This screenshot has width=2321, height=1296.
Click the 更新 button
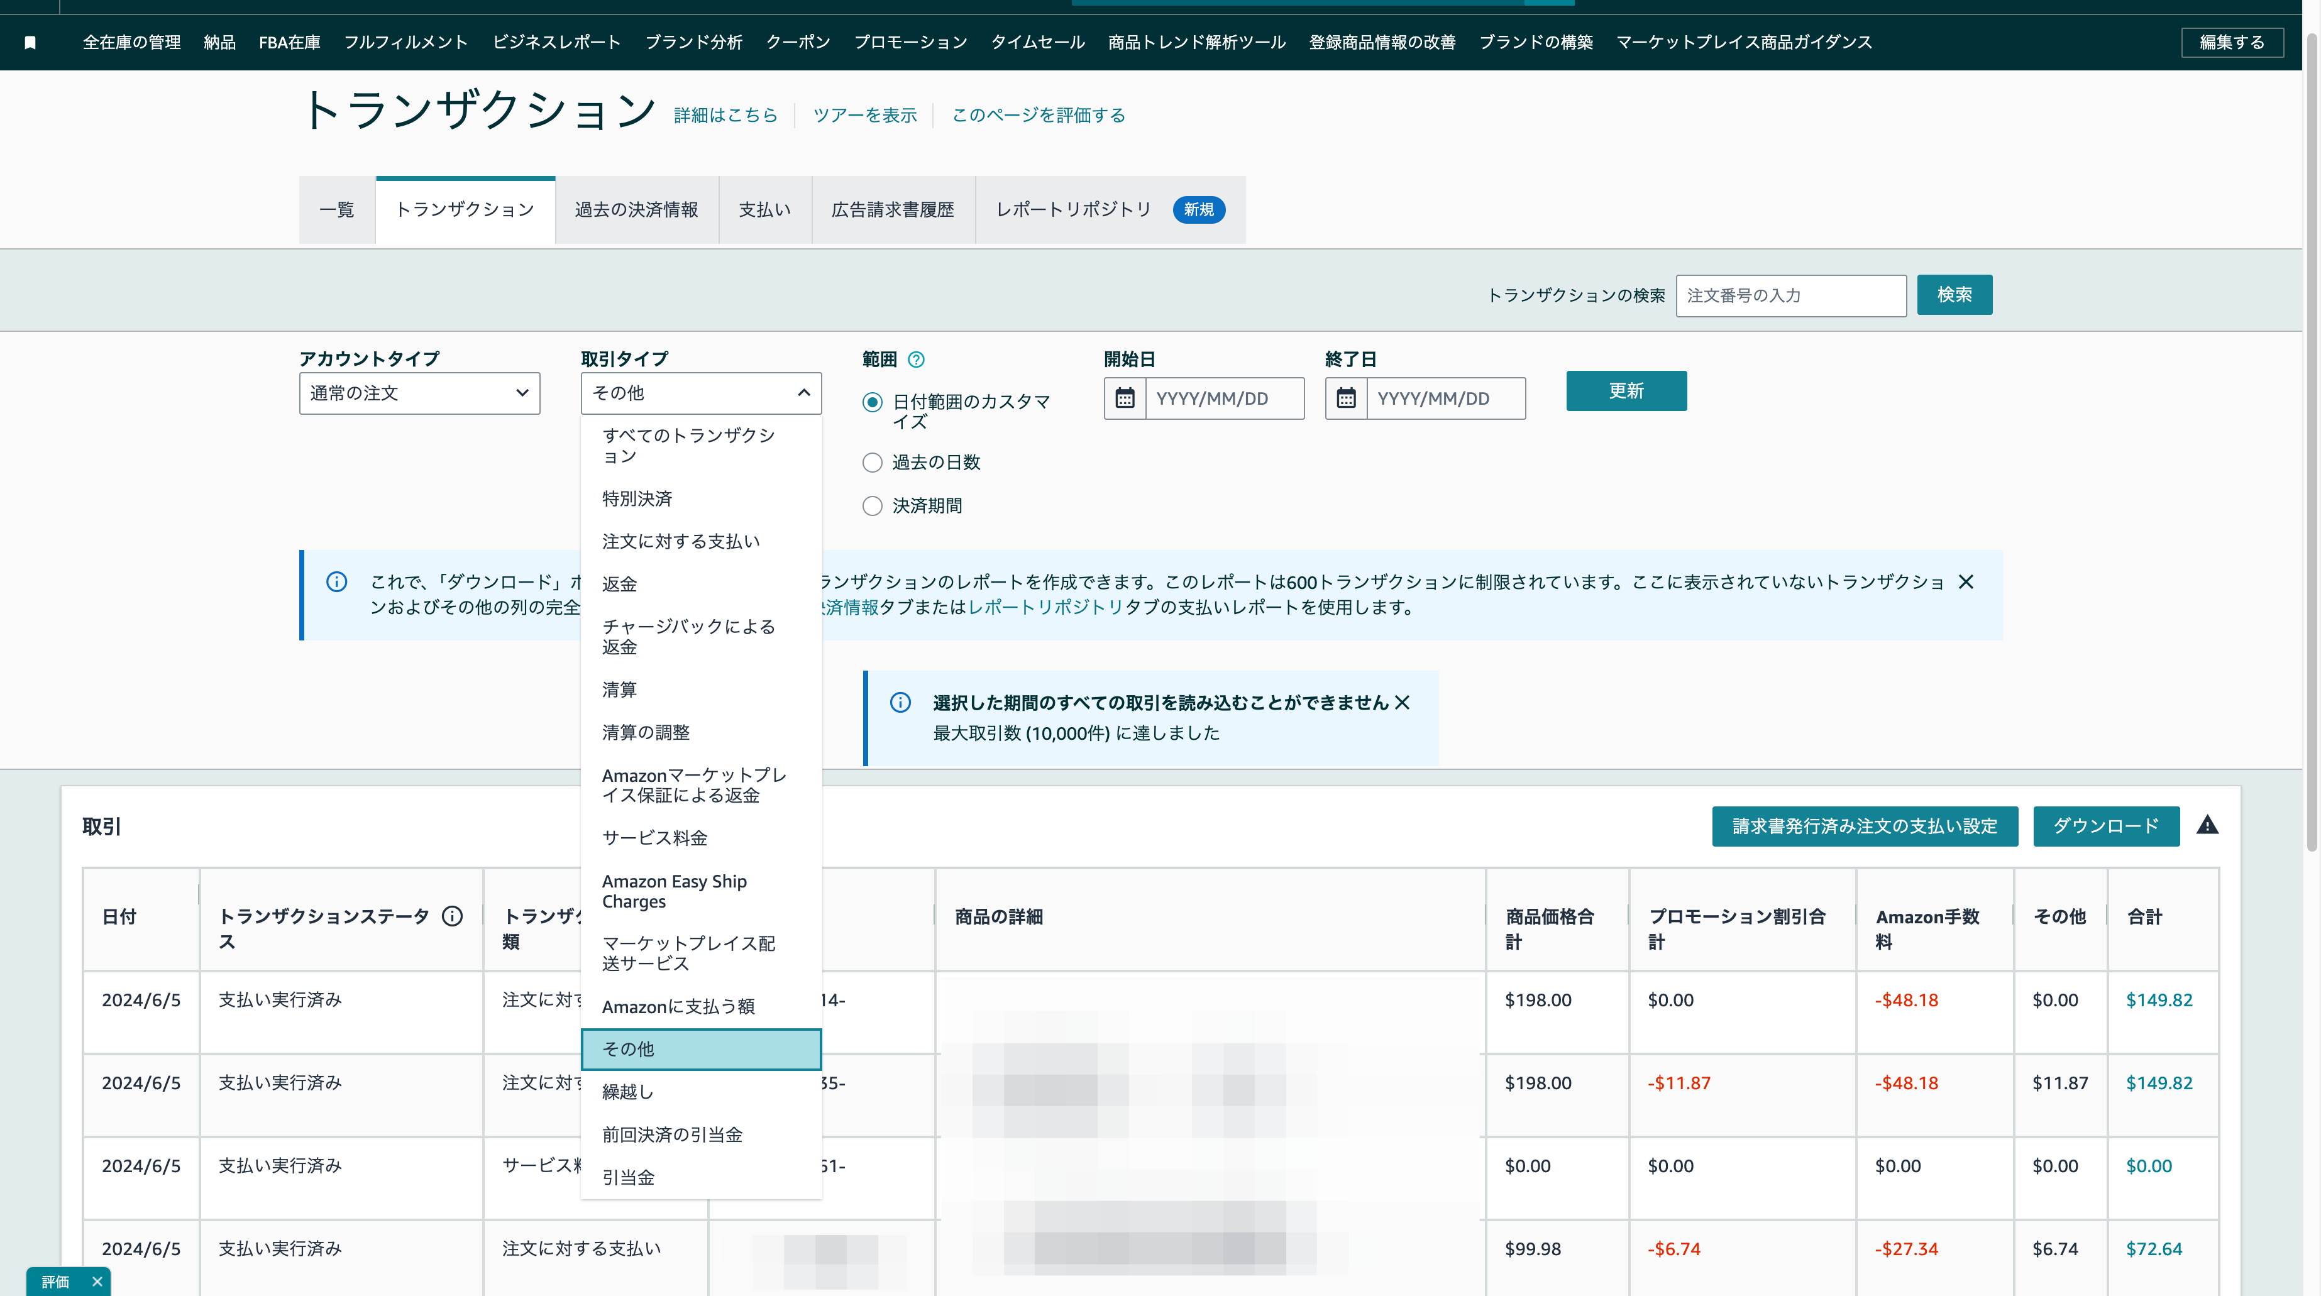(x=1626, y=391)
